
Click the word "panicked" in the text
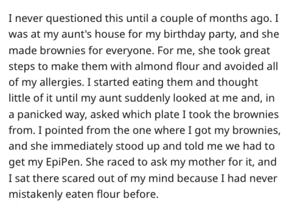(40, 115)
